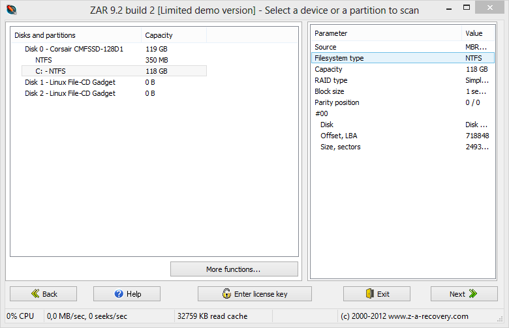This screenshot has height=328, width=509.
Task: Click the door icon beside Exit
Action: pyautogui.click(x=370, y=293)
